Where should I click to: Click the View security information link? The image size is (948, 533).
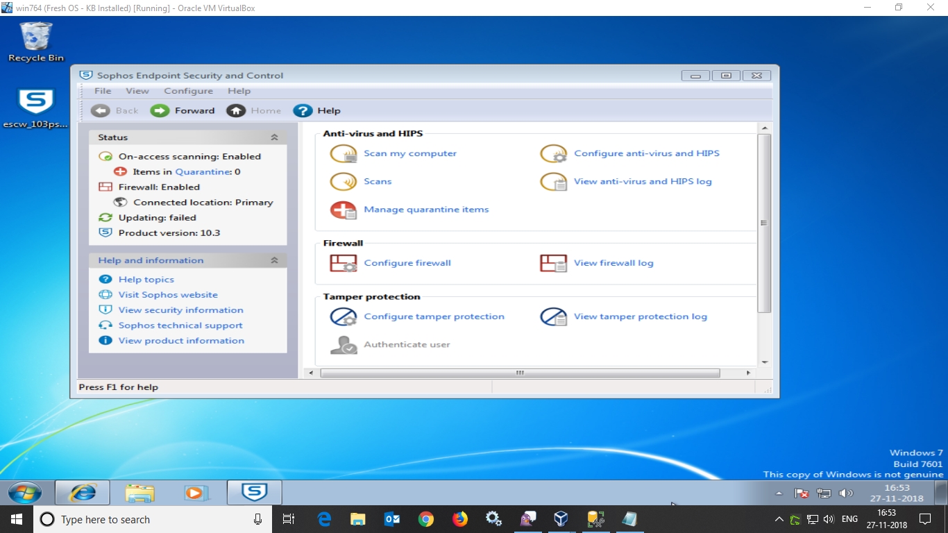coord(181,310)
